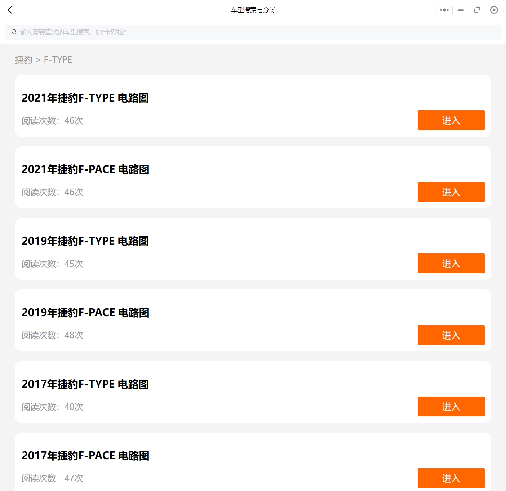
Task: Enter 2017年捷豹F-TYPE 电路图
Action: pos(451,407)
